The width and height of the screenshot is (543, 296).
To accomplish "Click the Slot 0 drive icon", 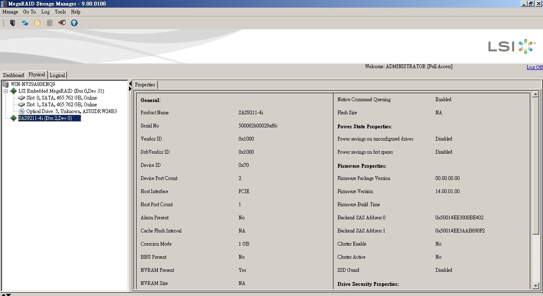I will pos(22,98).
